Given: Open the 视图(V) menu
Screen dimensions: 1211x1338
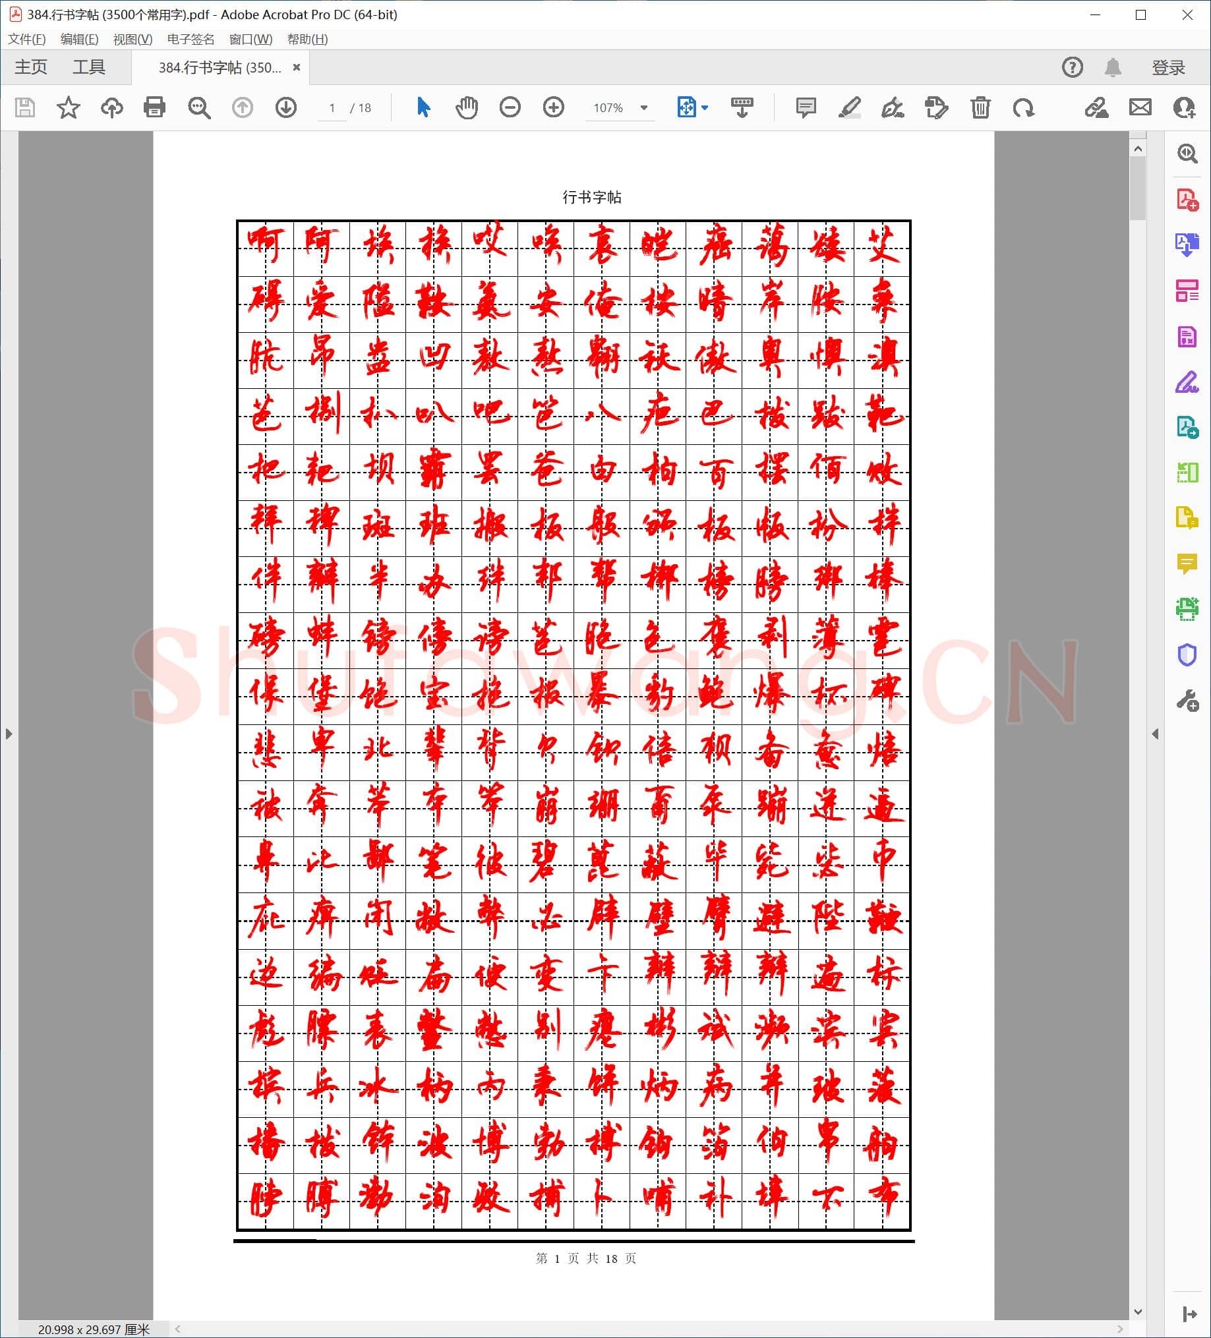Looking at the screenshot, I should pos(132,39).
